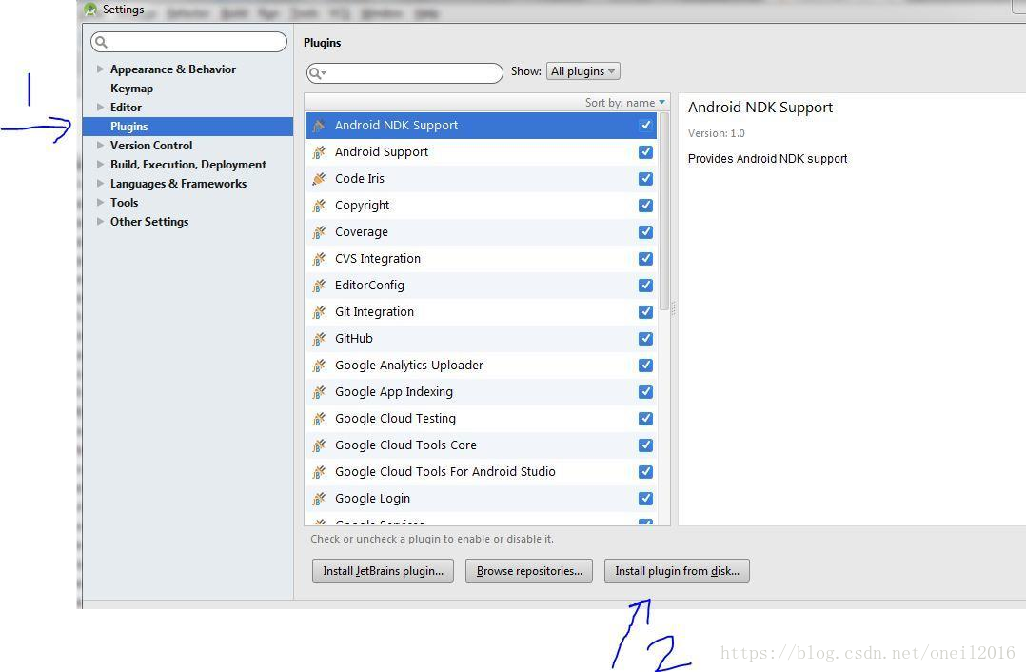Click the plugin list vertical scrollbar

(664, 212)
